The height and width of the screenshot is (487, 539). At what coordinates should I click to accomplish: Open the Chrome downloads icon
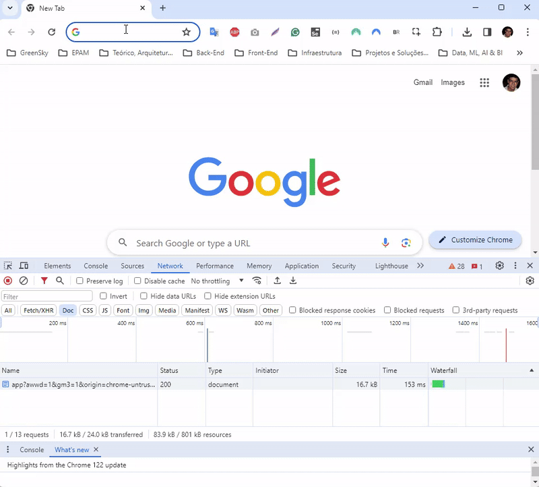point(467,32)
